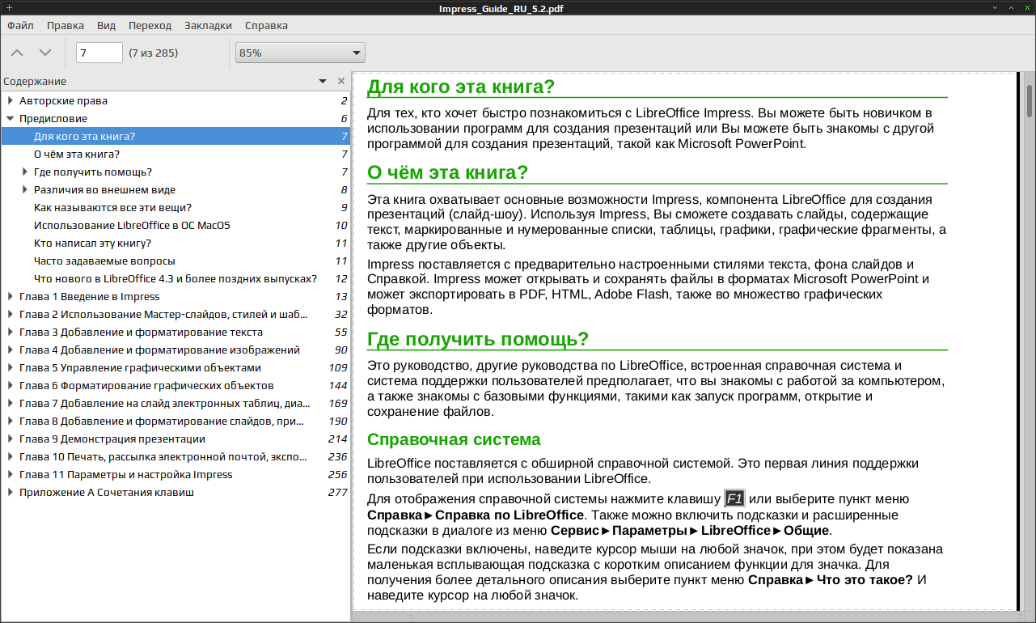
Task: Select Различия во внешнем виде text
Action: click(x=104, y=189)
